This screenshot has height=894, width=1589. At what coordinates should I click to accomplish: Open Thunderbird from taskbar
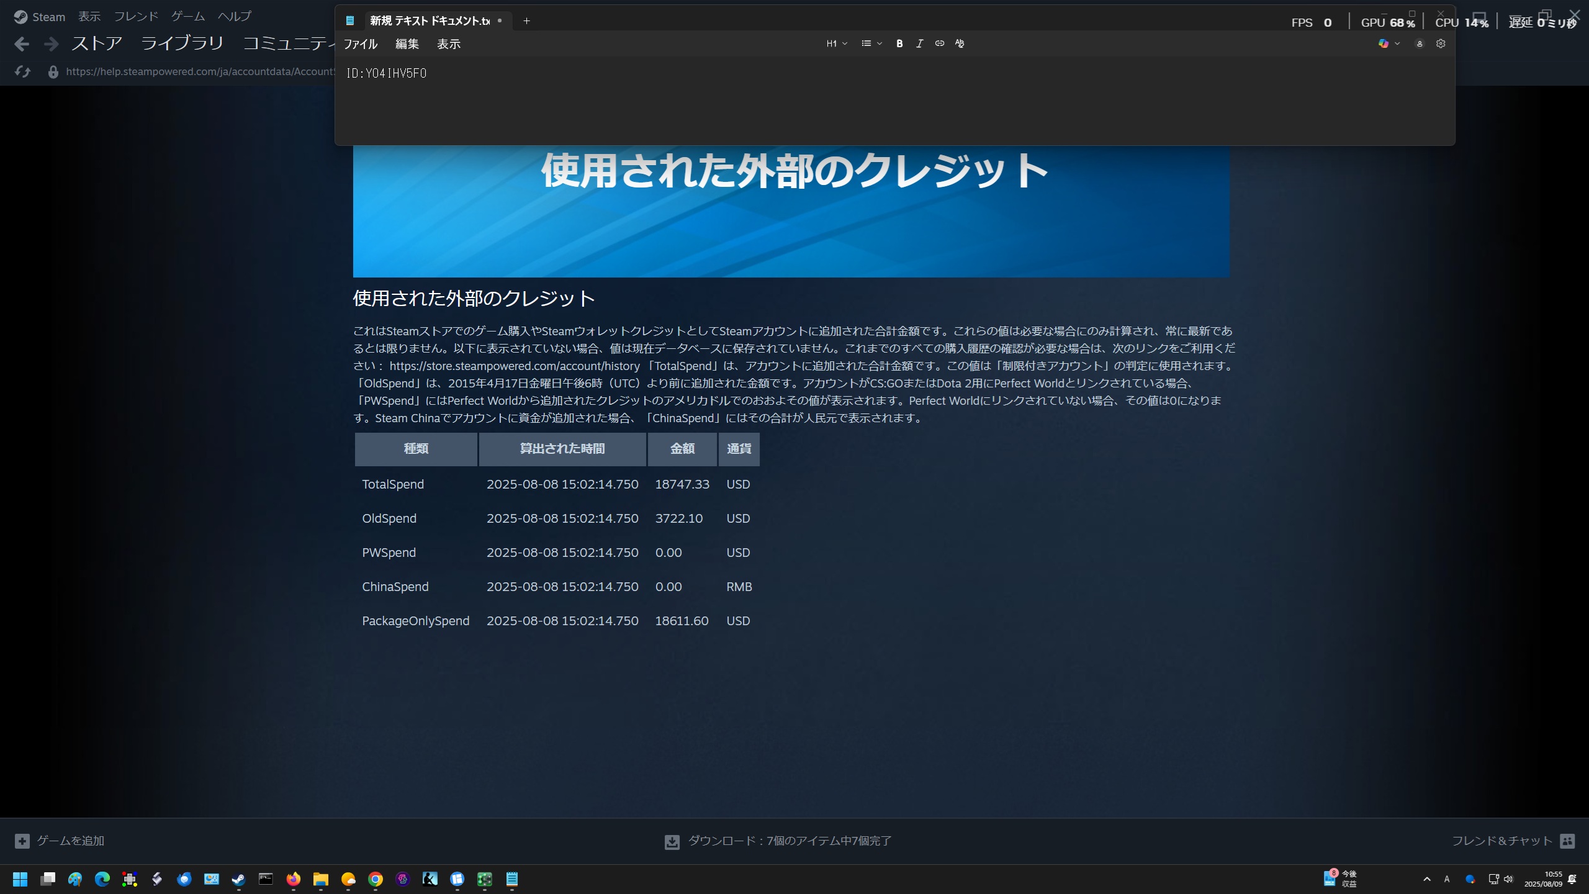(184, 879)
